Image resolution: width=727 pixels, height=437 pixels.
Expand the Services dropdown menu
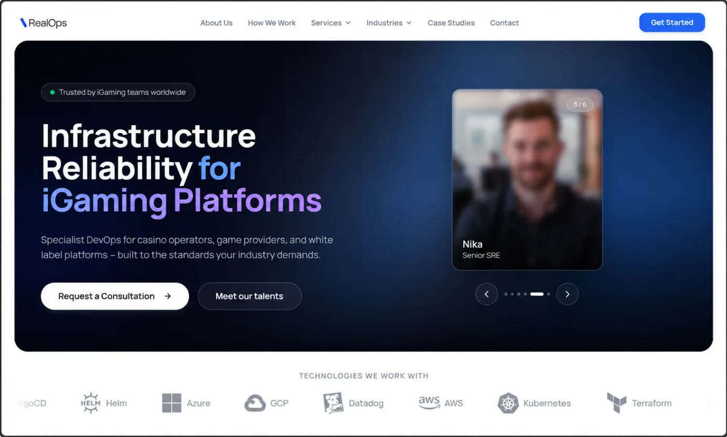(331, 23)
